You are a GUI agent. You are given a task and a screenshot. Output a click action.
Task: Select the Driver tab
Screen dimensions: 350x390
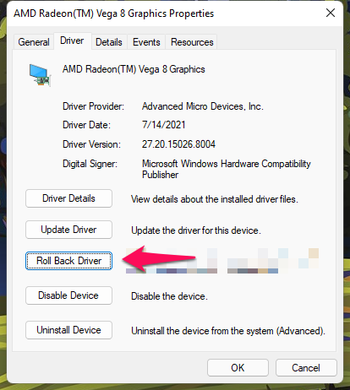(72, 41)
